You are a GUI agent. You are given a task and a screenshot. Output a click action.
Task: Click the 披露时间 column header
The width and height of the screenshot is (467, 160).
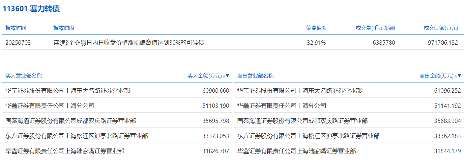16,28
